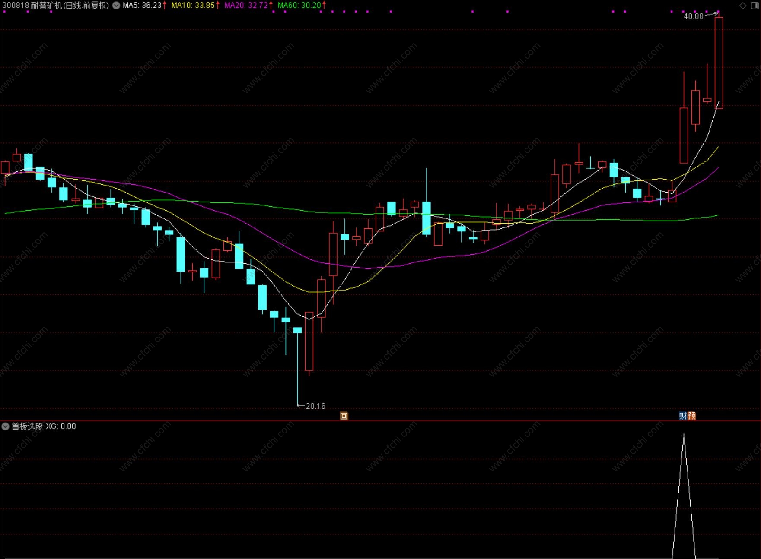Image resolution: width=761 pixels, height=559 pixels.
Task: Click the orange square event marker icon
Action: click(344, 416)
